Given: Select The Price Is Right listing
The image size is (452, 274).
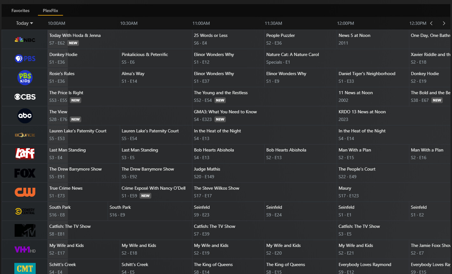Looking at the screenshot, I should (119, 96).
